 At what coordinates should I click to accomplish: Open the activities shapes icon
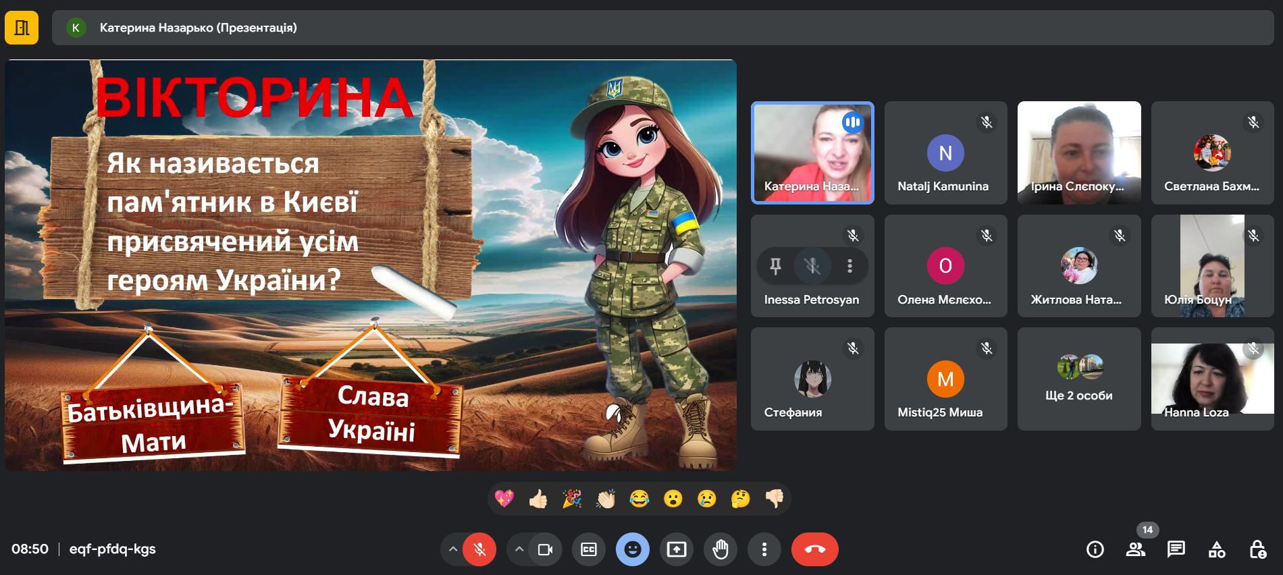coord(1216,549)
